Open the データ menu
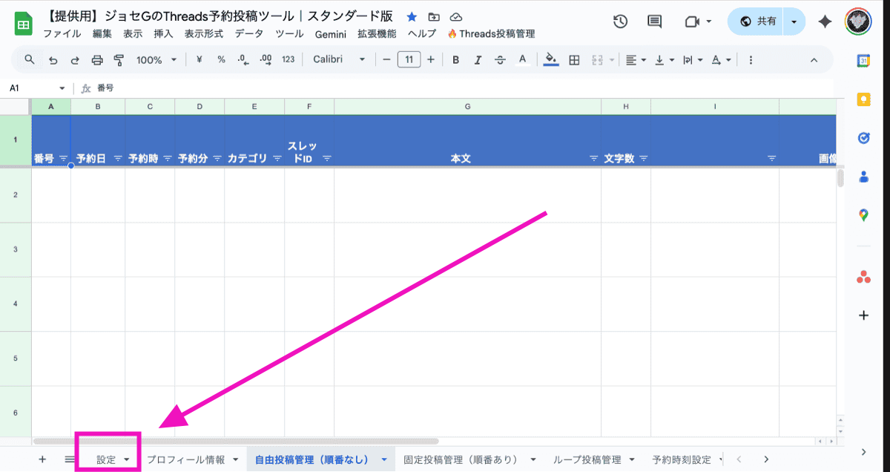Viewport: 890px width, 472px height. [248, 34]
